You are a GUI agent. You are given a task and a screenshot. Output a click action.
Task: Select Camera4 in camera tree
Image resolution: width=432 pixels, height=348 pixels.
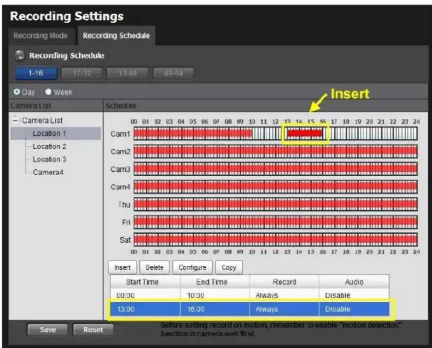point(48,172)
